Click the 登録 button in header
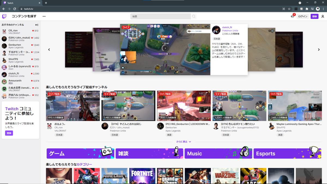The width and height of the screenshot is (327, 184). tap(314, 16)
